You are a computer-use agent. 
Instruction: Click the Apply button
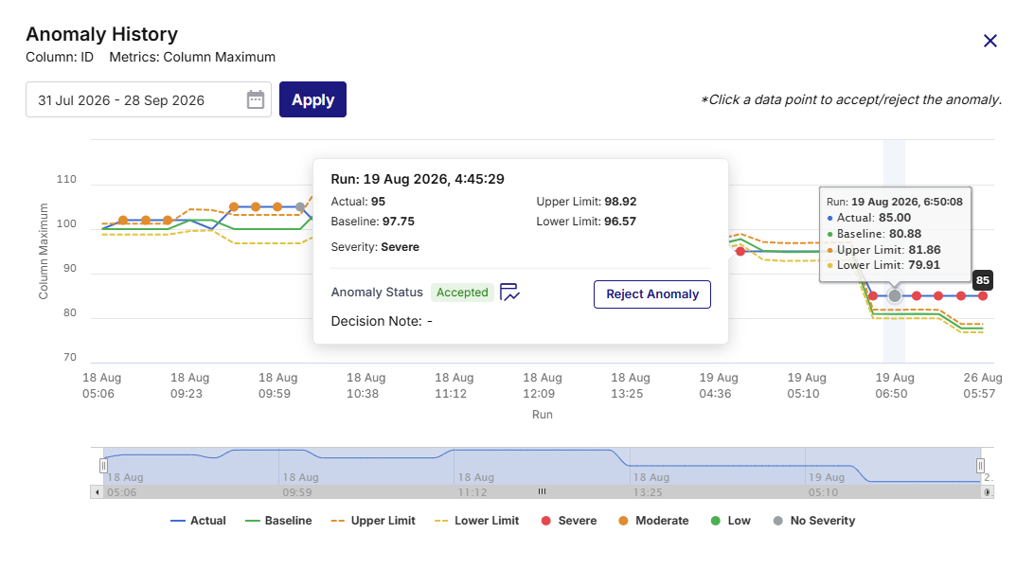click(x=312, y=99)
